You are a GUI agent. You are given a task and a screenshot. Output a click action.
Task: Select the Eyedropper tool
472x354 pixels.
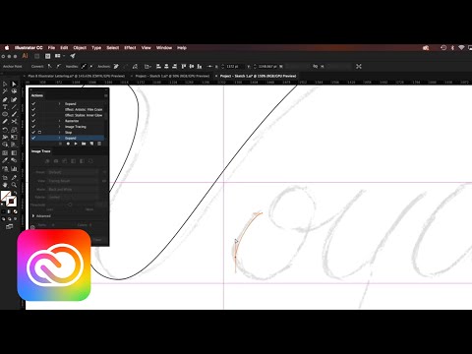pos(5,160)
